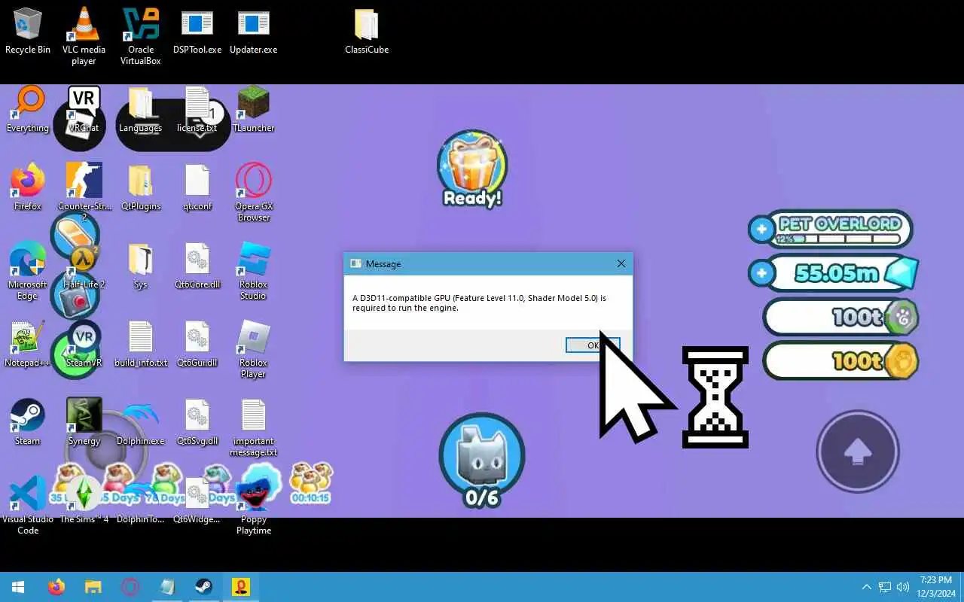Select the QtPlugins folder
964x602 pixels.
point(141,188)
